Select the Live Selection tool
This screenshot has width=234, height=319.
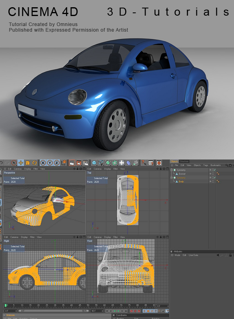point(14,163)
